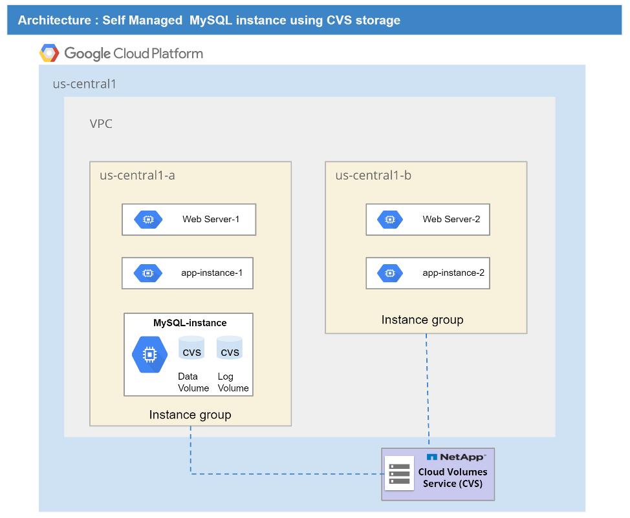Click the app-instance-2 compute engine icon

click(x=389, y=273)
